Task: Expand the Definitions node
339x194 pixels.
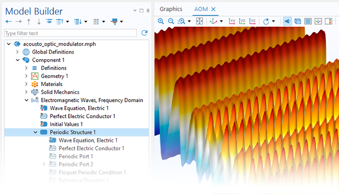Action: (26, 68)
